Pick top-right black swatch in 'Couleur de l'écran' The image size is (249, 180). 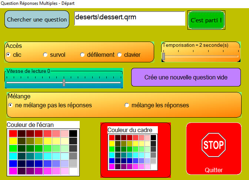coord(73,133)
